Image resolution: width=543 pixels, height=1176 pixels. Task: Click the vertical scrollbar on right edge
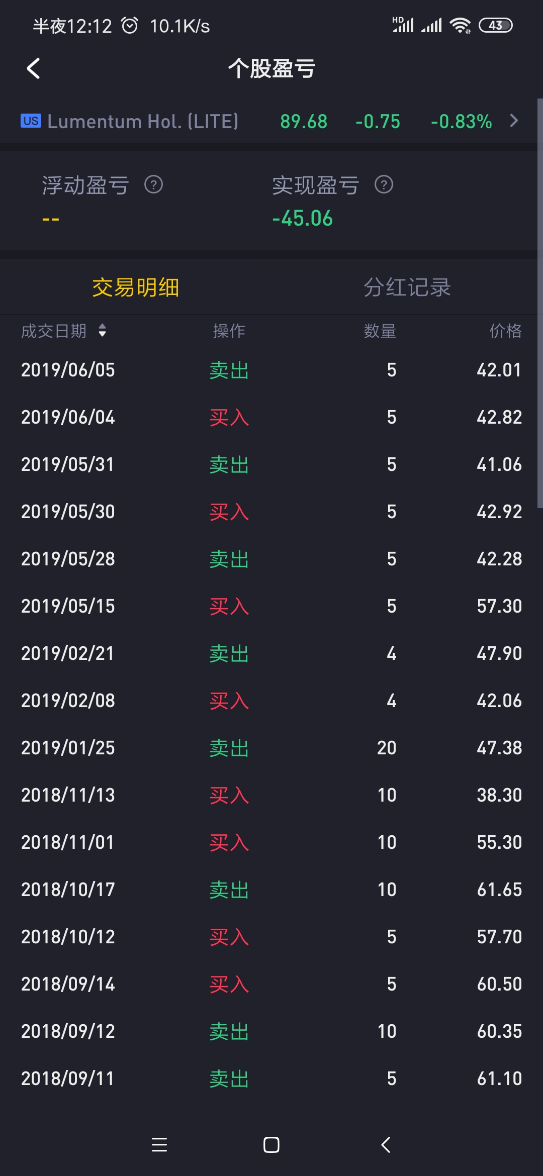click(540, 303)
